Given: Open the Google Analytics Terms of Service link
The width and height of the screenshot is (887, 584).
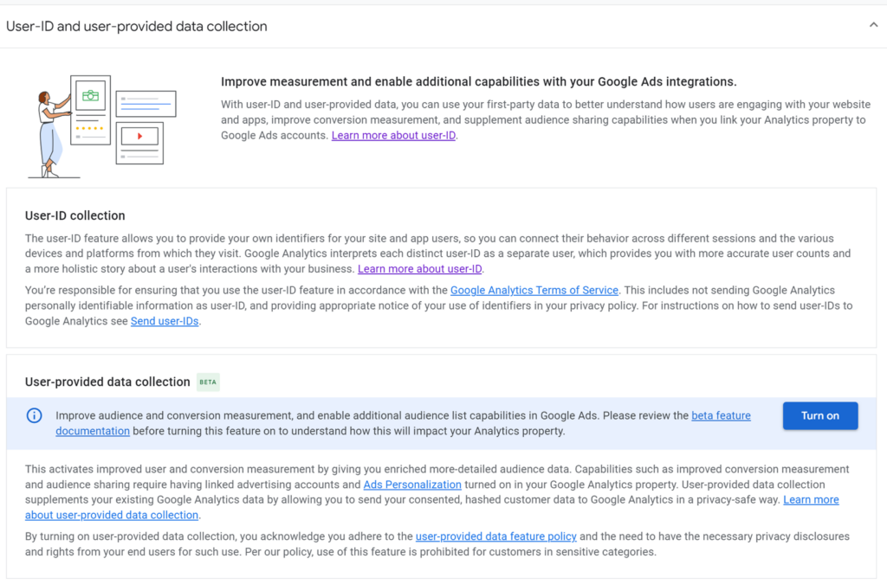Looking at the screenshot, I should coord(534,290).
